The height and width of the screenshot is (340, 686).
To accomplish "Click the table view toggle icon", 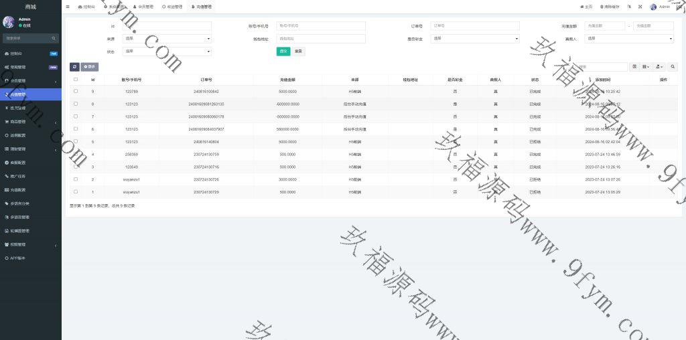I will (x=634, y=67).
